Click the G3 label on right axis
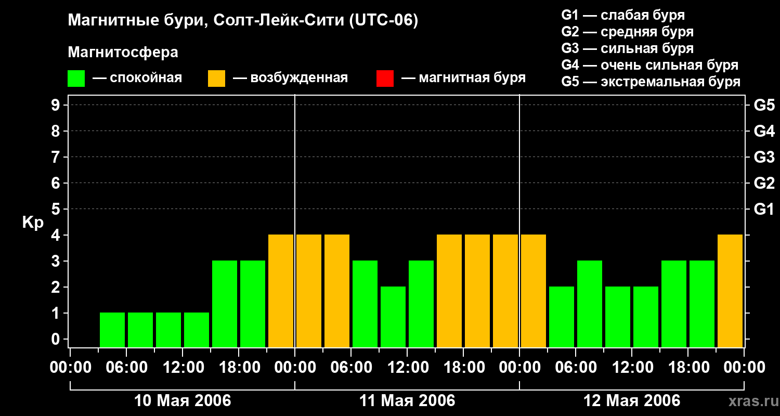The width and height of the screenshot is (780, 416). [764, 157]
